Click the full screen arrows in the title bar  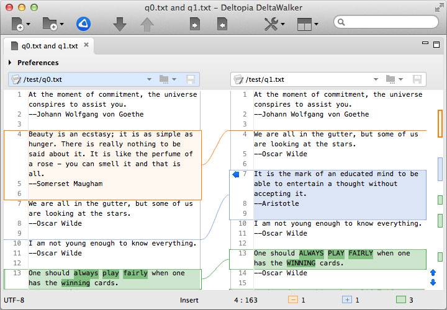[439, 8]
